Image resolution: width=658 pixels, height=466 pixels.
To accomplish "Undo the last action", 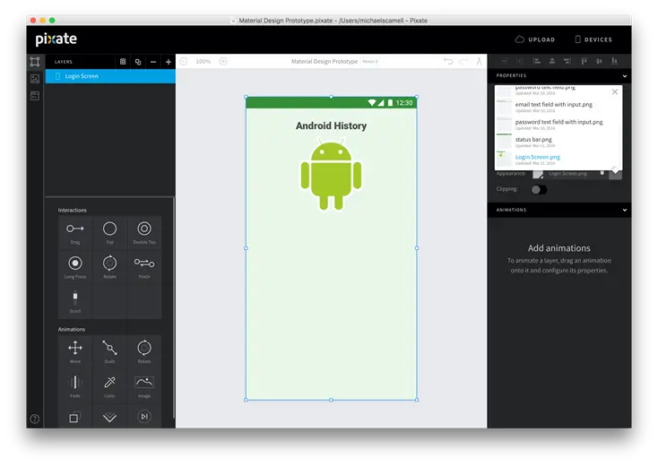I will click(x=448, y=61).
